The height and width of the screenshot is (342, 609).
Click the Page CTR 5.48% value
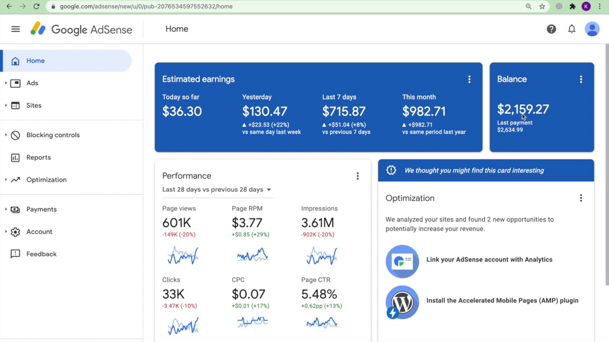tap(319, 294)
